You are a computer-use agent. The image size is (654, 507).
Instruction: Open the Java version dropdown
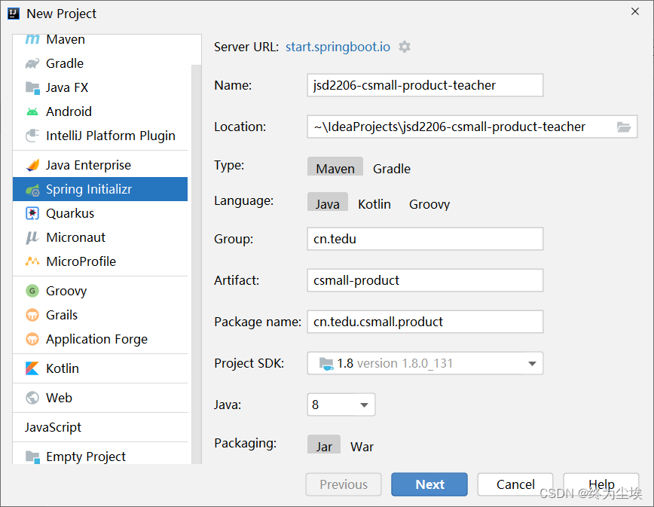[341, 405]
